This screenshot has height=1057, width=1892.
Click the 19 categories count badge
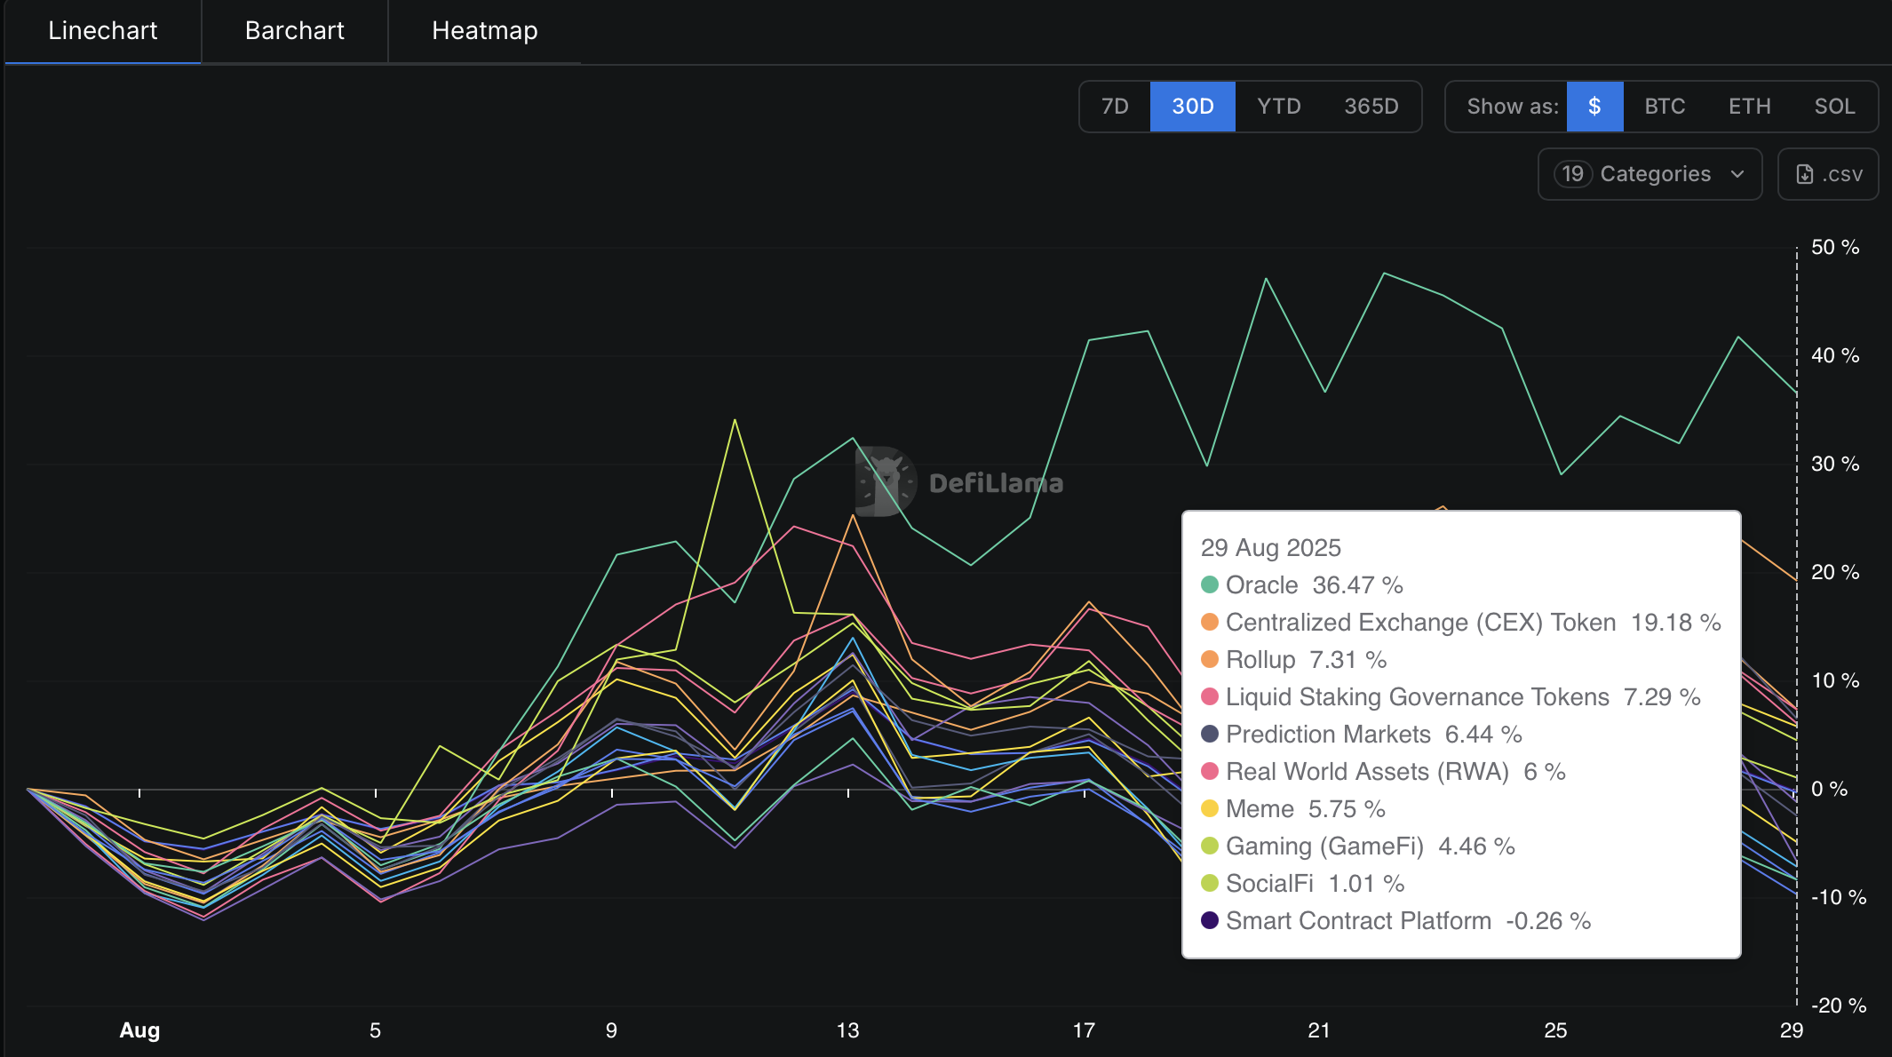1572,174
